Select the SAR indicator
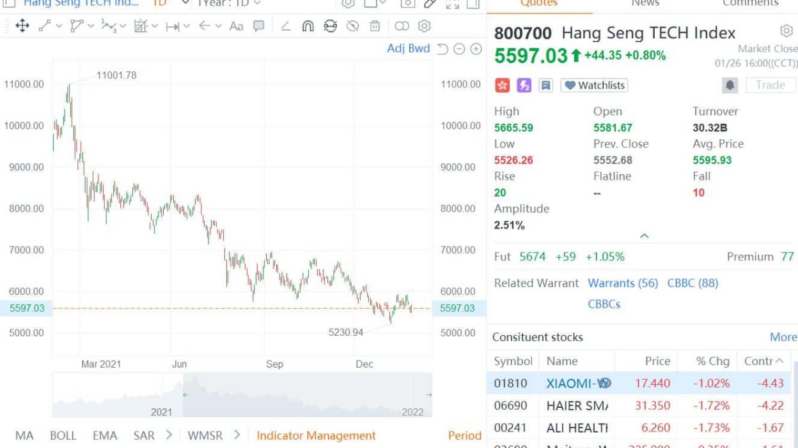This screenshot has height=448, width=798. 144,436
